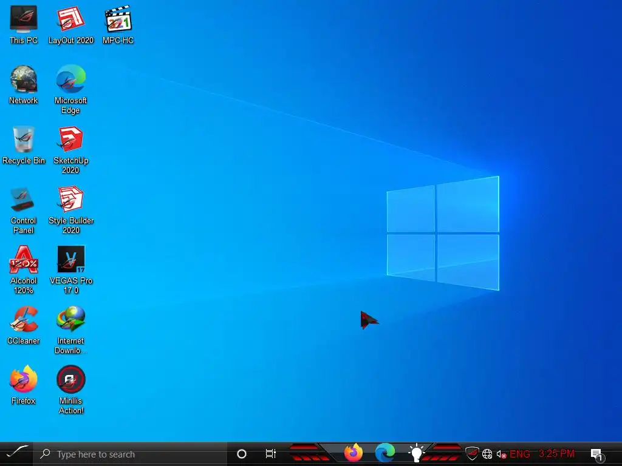Select the CCleaner desktop icon

pyautogui.click(x=24, y=325)
